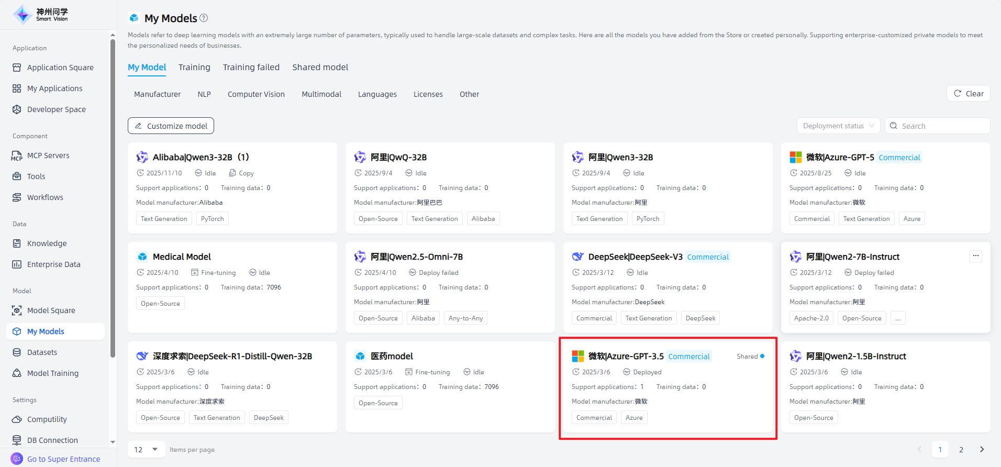Image resolution: width=1001 pixels, height=467 pixels.
Task: Click the Clear filters button
Action: (x=968, y=93)
